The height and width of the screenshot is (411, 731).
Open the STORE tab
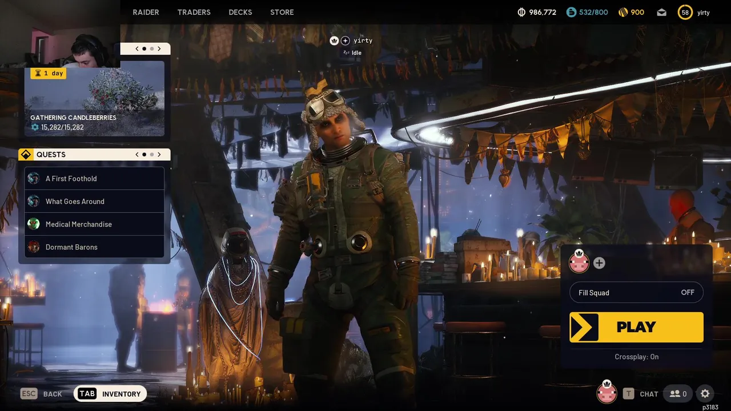coord(282,12)
